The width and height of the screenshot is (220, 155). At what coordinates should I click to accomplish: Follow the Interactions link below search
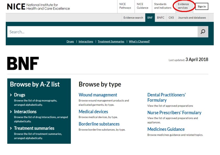point(86,41)
